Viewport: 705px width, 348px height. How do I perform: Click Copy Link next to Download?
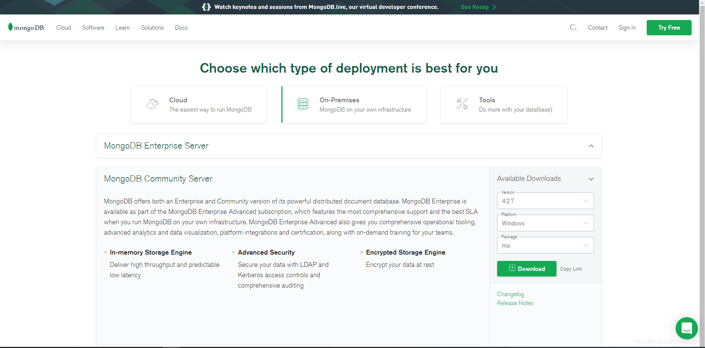coord(571,268)
